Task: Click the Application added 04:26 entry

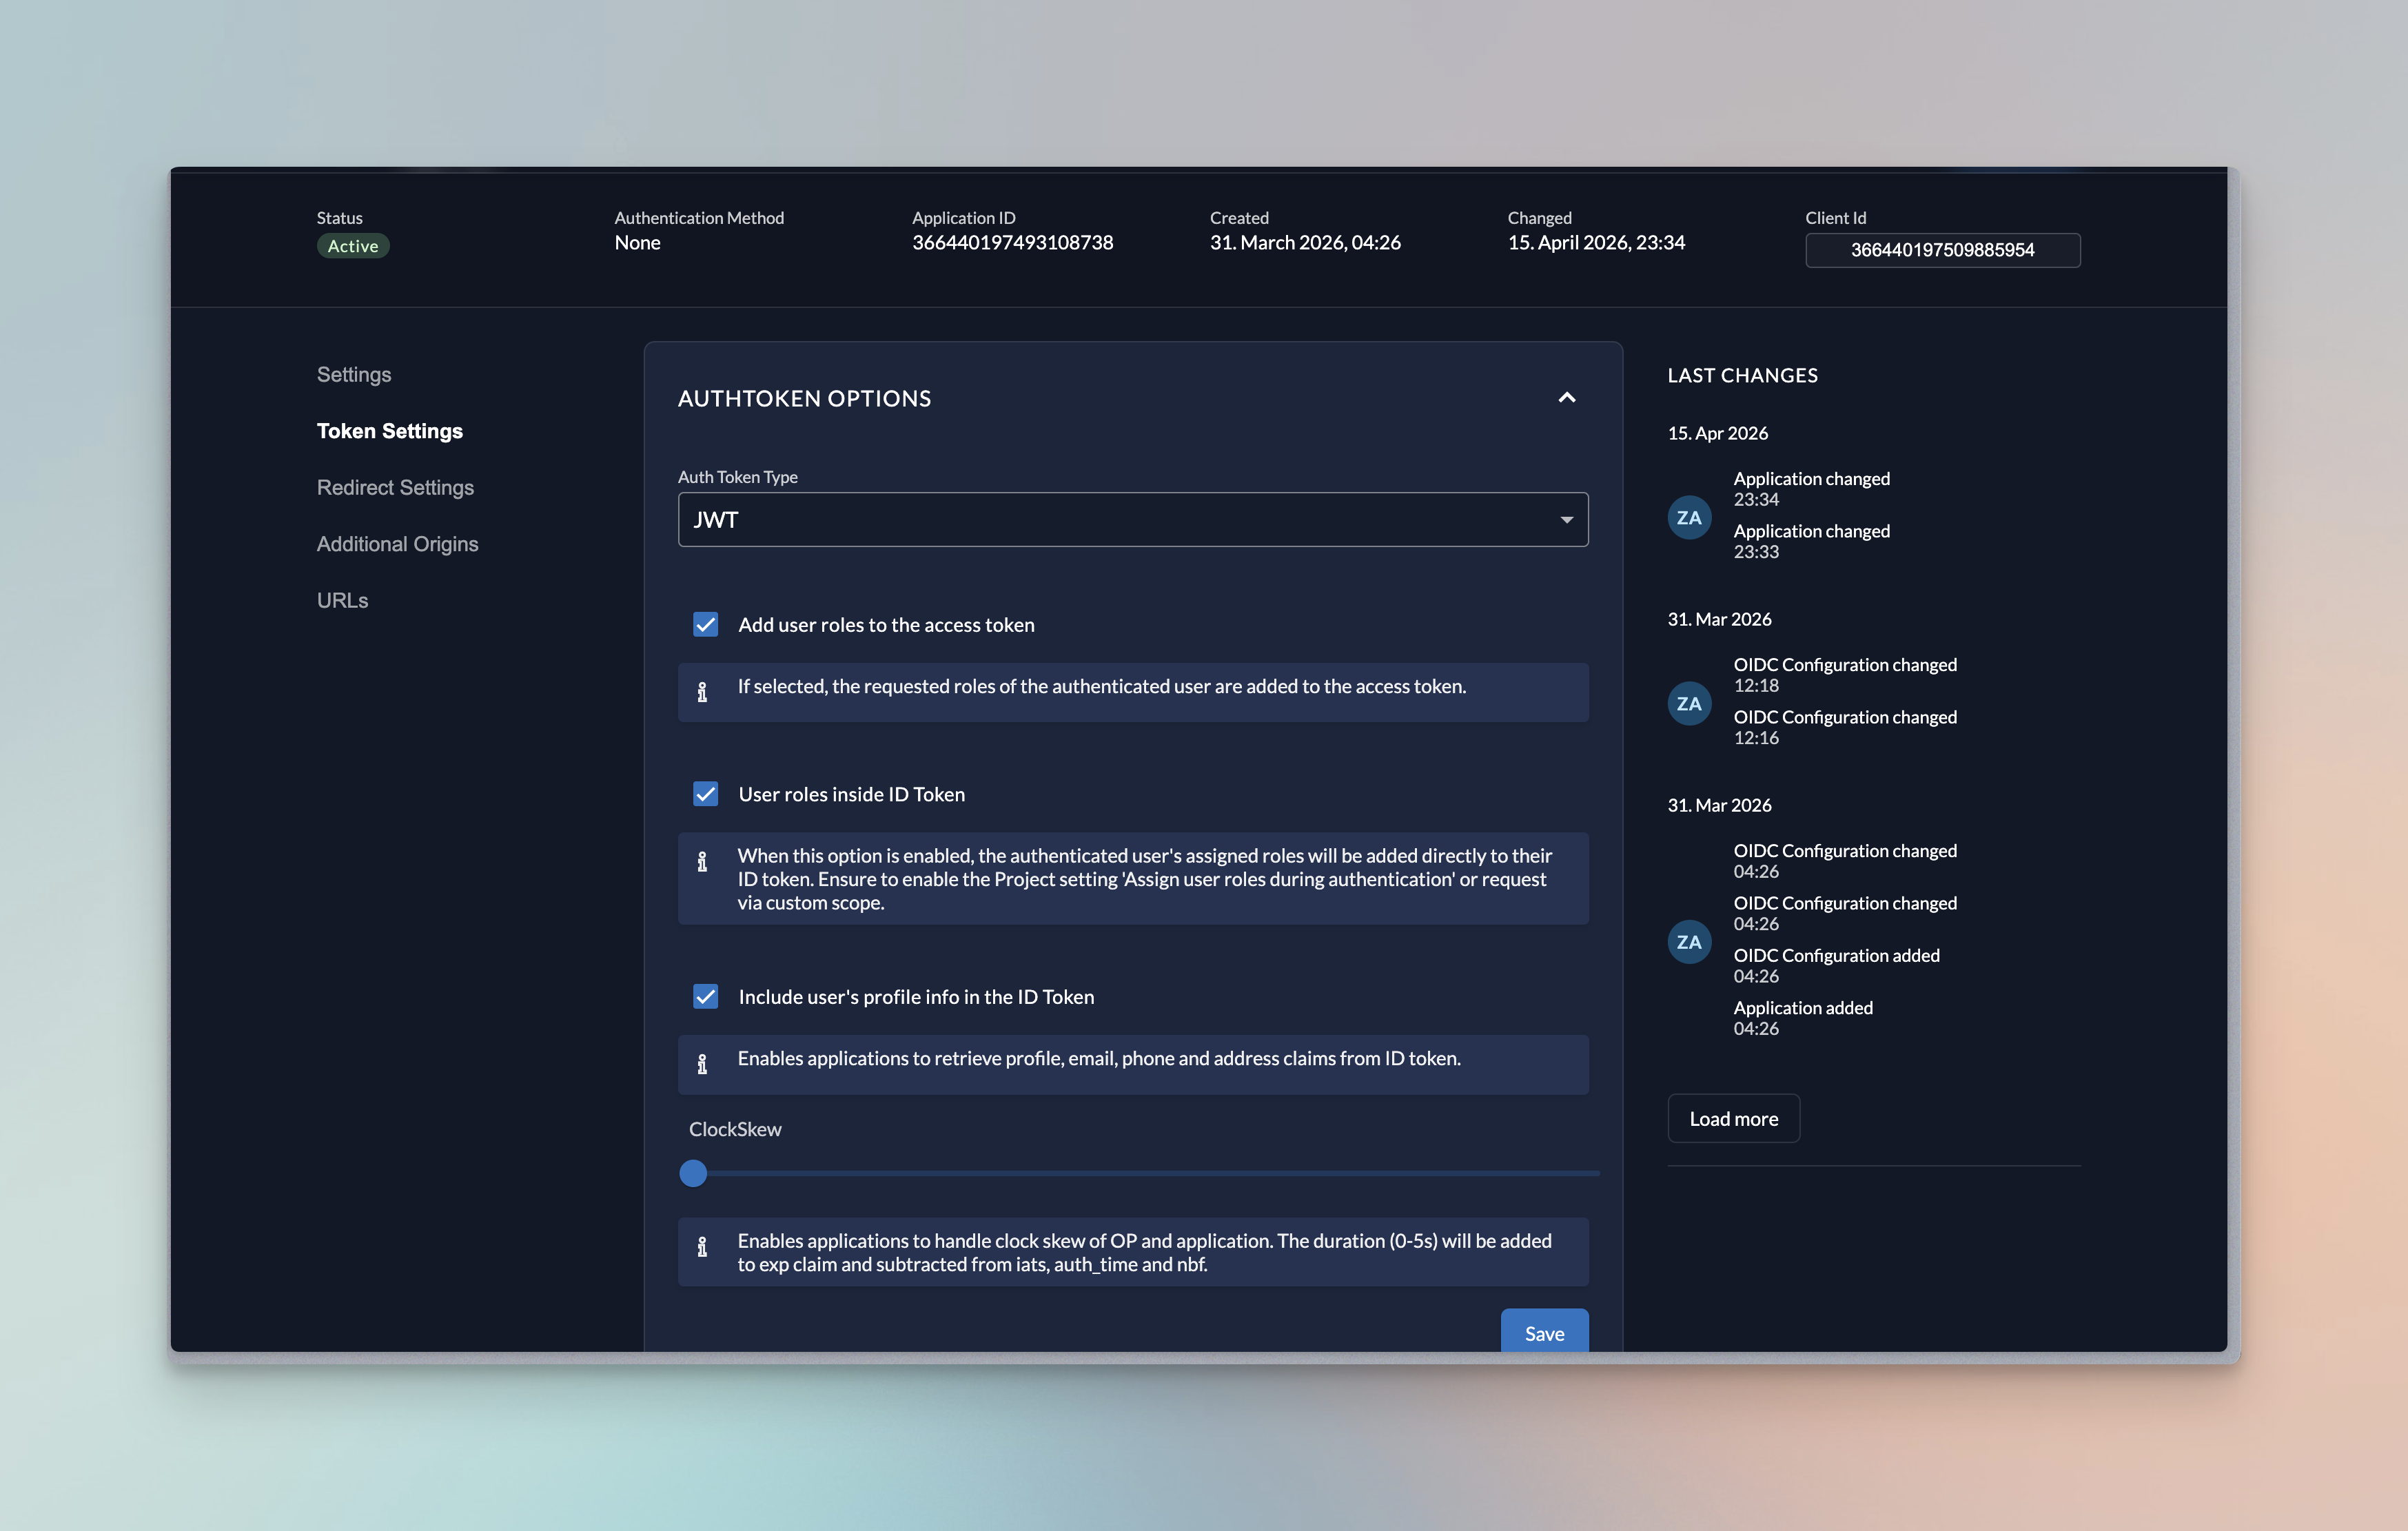Action: [1803, 1018]
